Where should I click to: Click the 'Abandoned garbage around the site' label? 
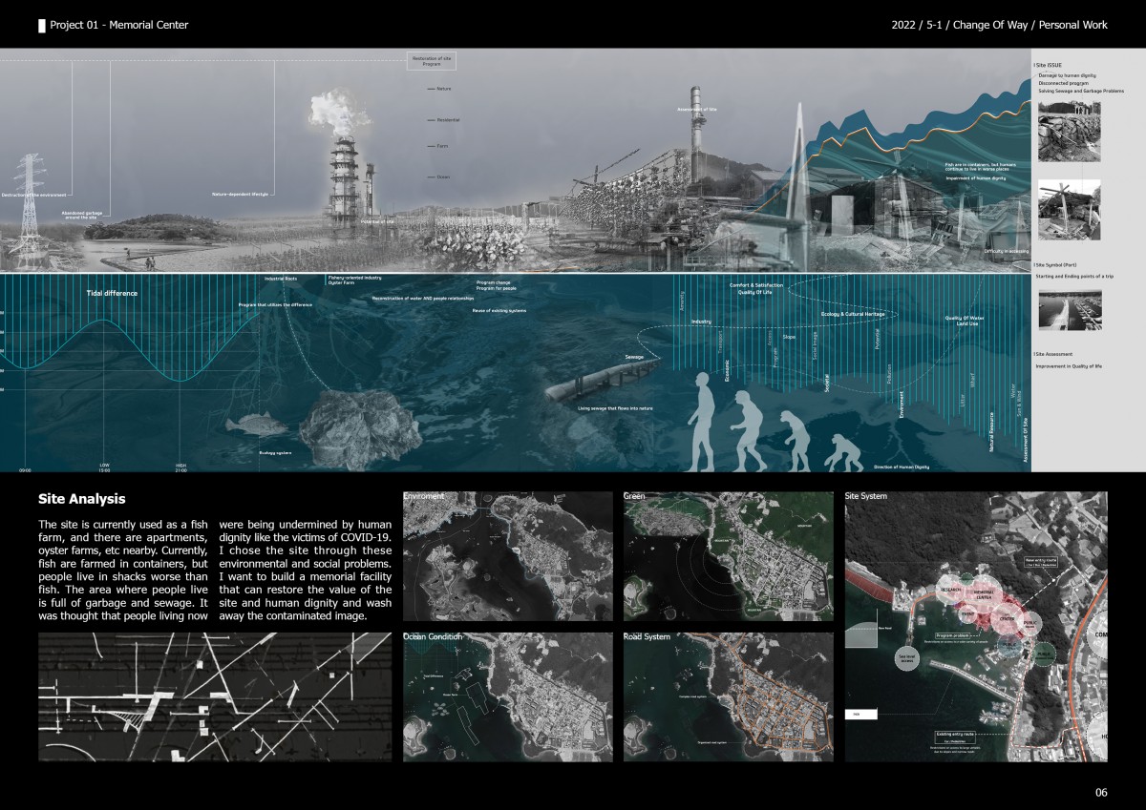pyautogui.click(x=81, y=215)
